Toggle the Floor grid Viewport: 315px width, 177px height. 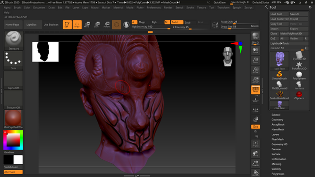coord(255,100)
